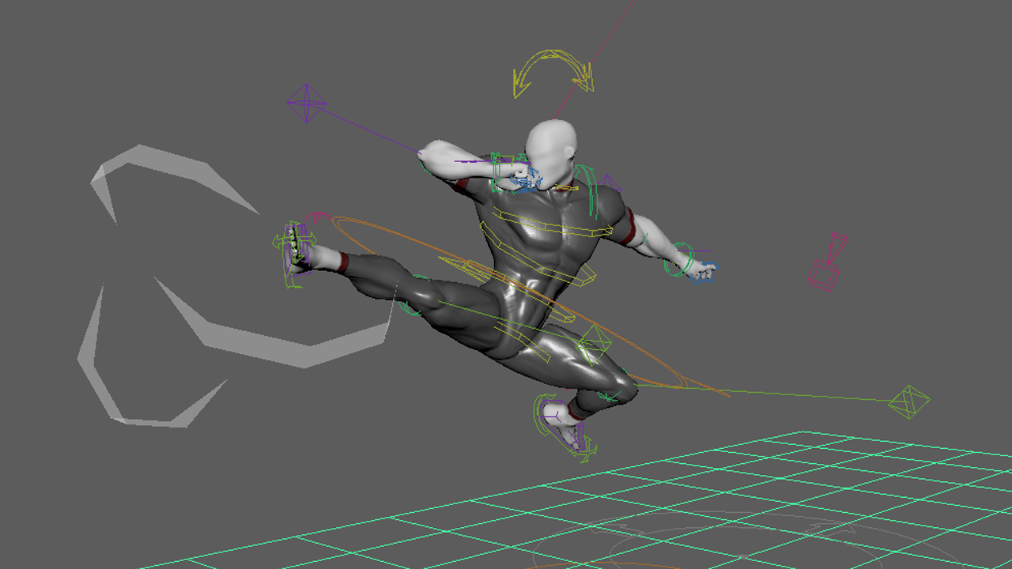The width and height of the screenshot is (1012, 569).
Task: Select the green ring control on the outstretched wrist
Action: coord(678,259)
